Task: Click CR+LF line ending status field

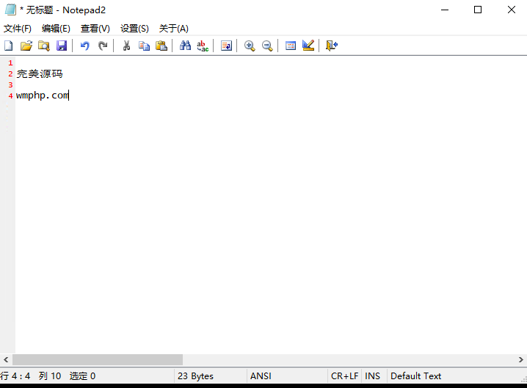Action: click(x=344, y=376)
